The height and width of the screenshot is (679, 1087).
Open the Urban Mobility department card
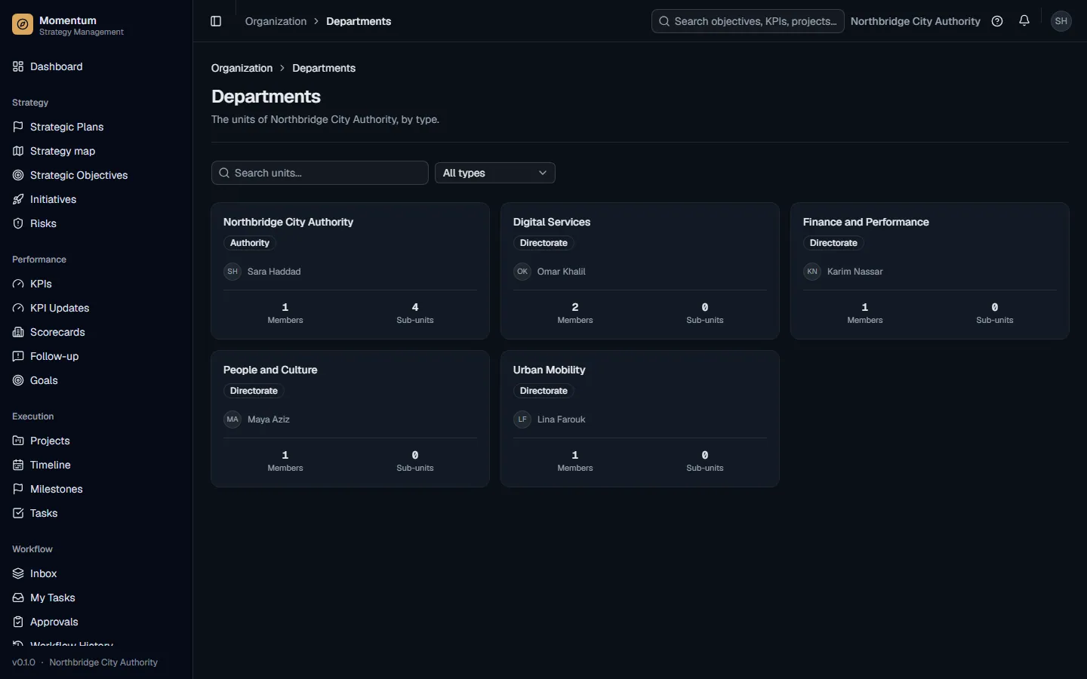point(640,419)
